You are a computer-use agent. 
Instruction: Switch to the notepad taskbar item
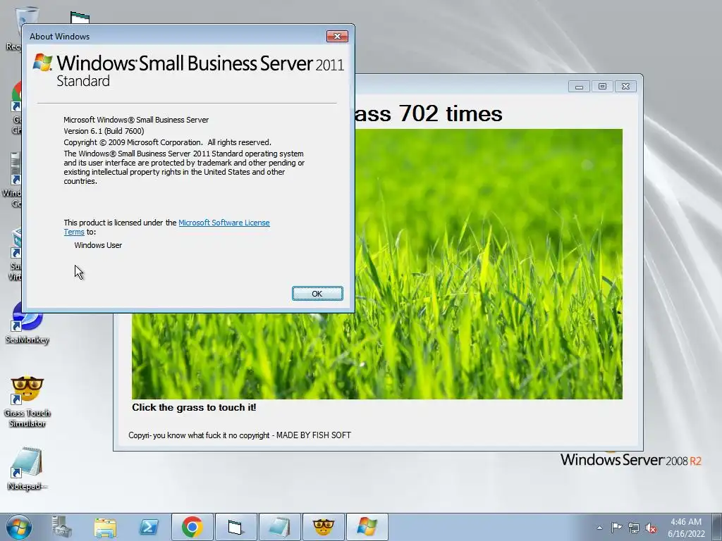280,527
